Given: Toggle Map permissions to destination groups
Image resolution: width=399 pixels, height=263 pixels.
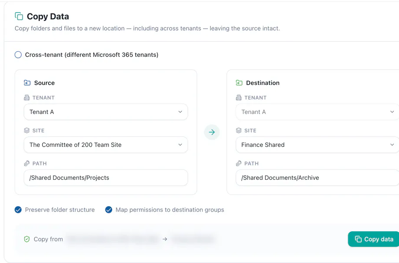Looking at the screenshot, I should click(109, 210).
